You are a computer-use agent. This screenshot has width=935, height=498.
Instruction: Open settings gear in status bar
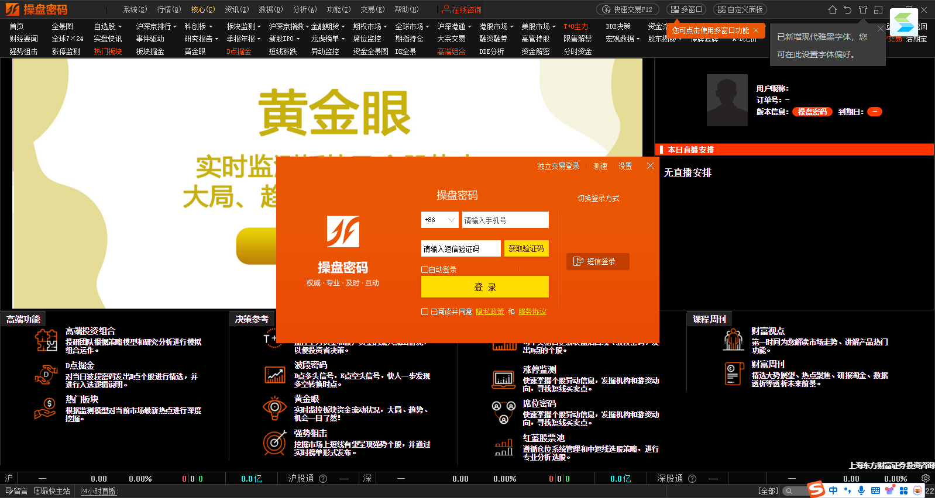925,478
